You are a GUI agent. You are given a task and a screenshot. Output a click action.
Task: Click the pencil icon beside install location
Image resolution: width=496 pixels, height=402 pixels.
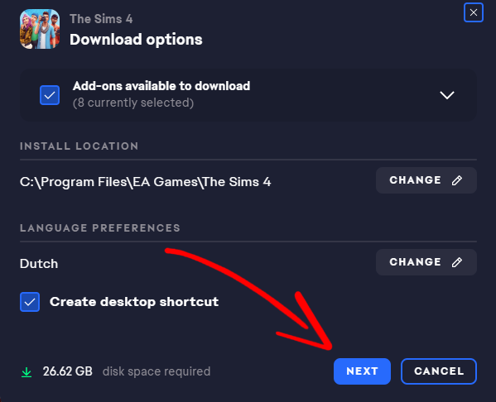point(457,180)
